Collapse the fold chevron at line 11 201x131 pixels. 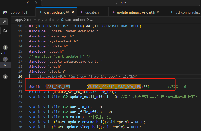point(26,31)
